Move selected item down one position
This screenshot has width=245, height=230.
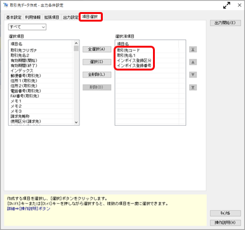click(193, 74)
